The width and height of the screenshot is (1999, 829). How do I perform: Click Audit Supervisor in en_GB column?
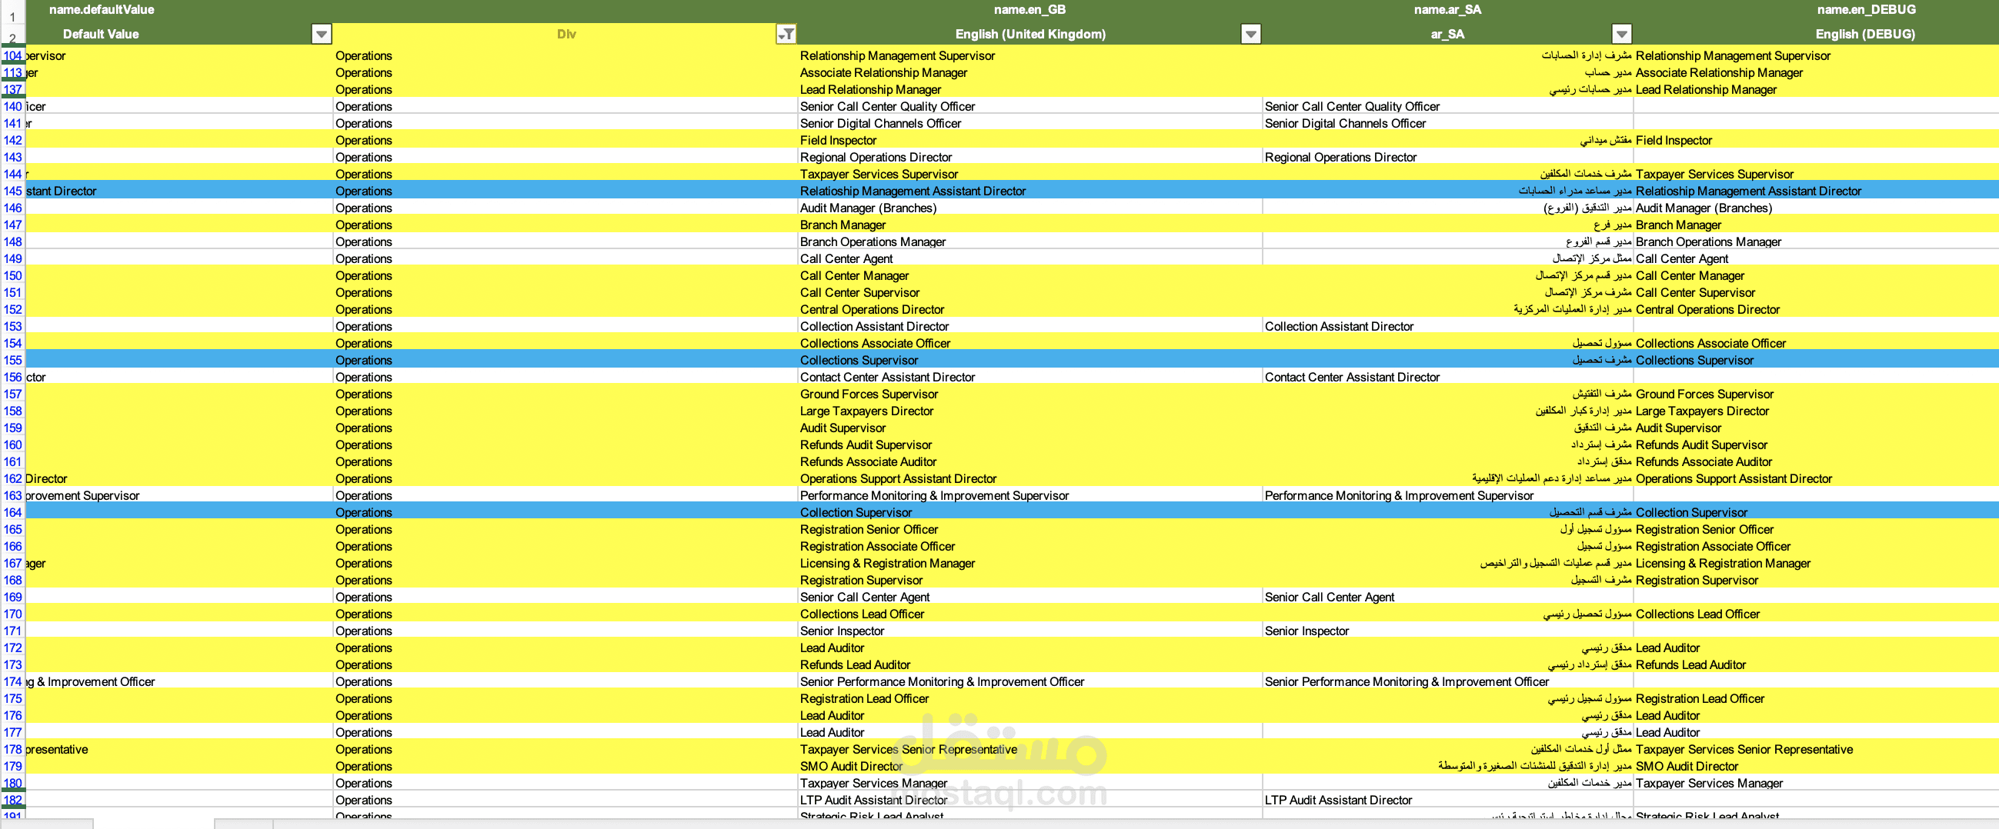point(842,428)
